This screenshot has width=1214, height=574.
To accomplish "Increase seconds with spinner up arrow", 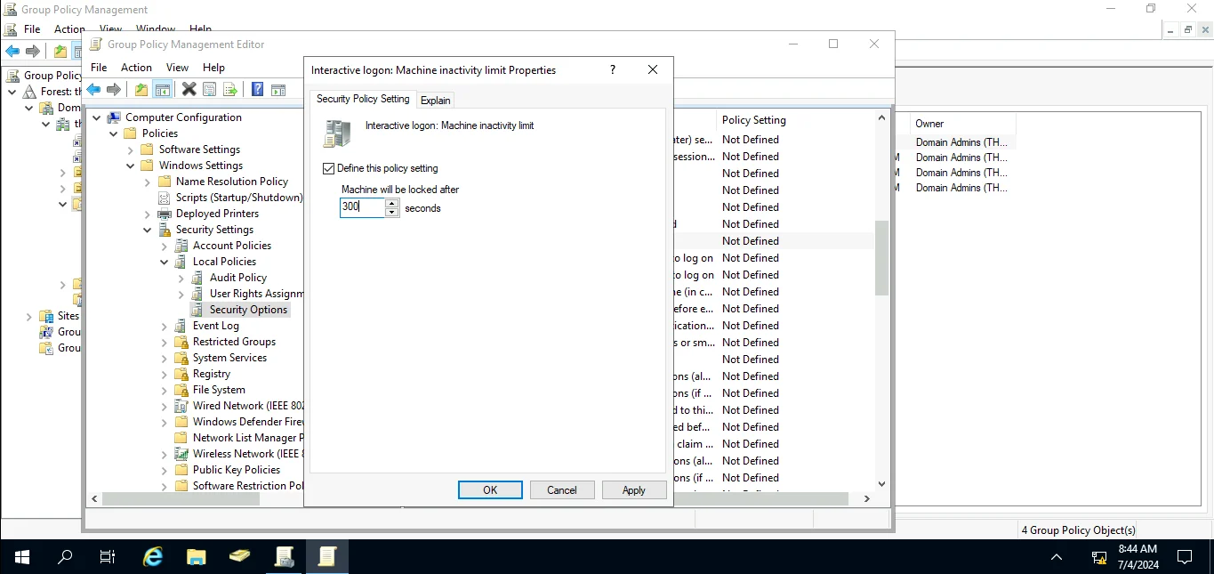I will (392, 203).
